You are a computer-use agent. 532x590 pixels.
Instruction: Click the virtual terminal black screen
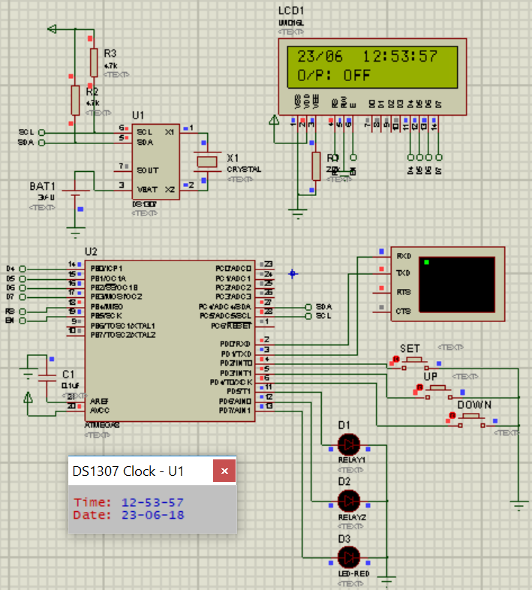pos(456,284)
